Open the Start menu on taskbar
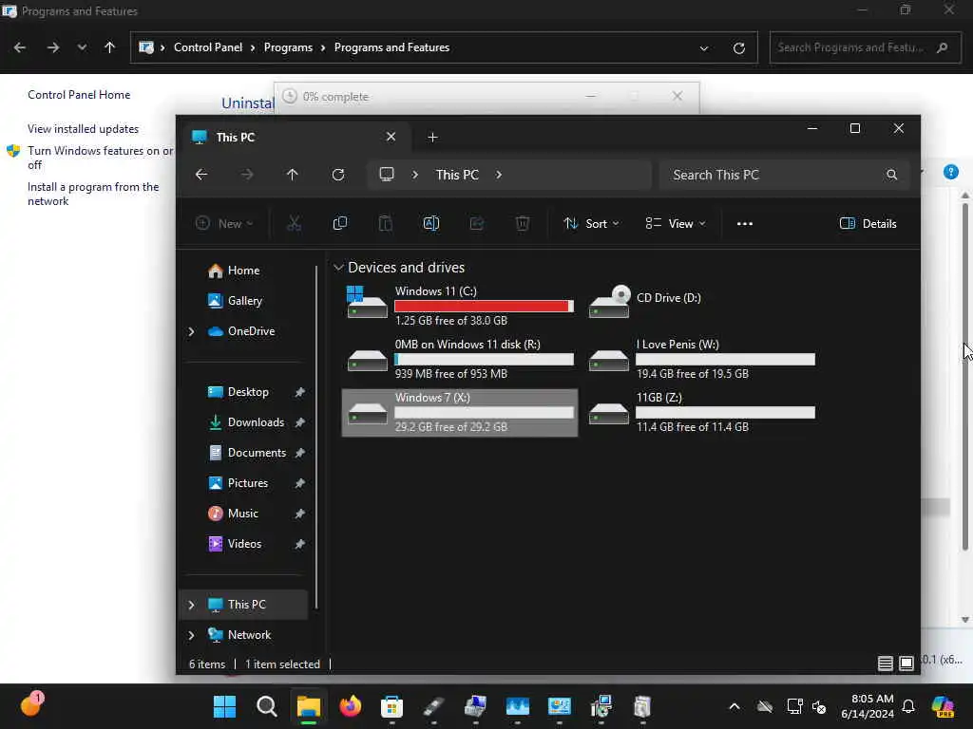Image resolution: width=973 pixels, height=729 pixels. (x=224, y=706)
